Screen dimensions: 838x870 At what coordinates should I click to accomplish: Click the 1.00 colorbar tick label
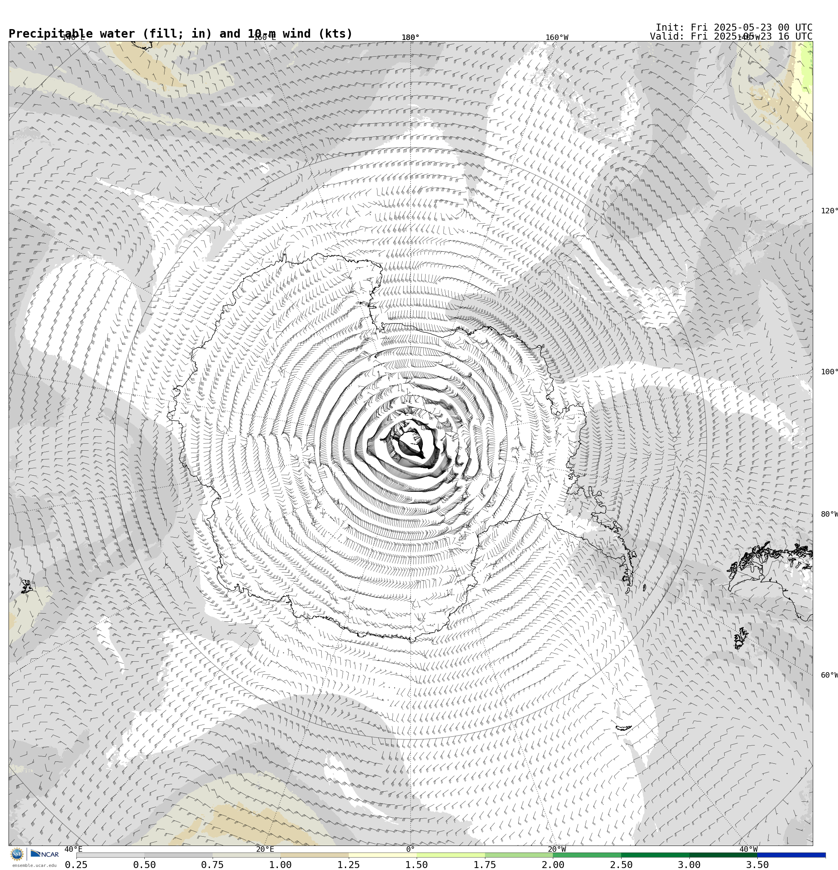(280, 865)
